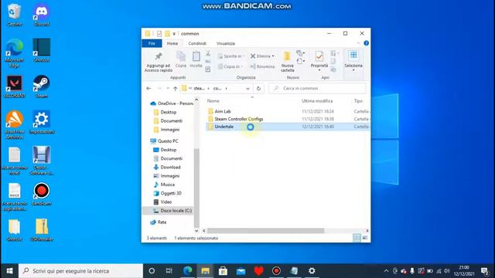Open address bar history dropdown

point(247,89)
